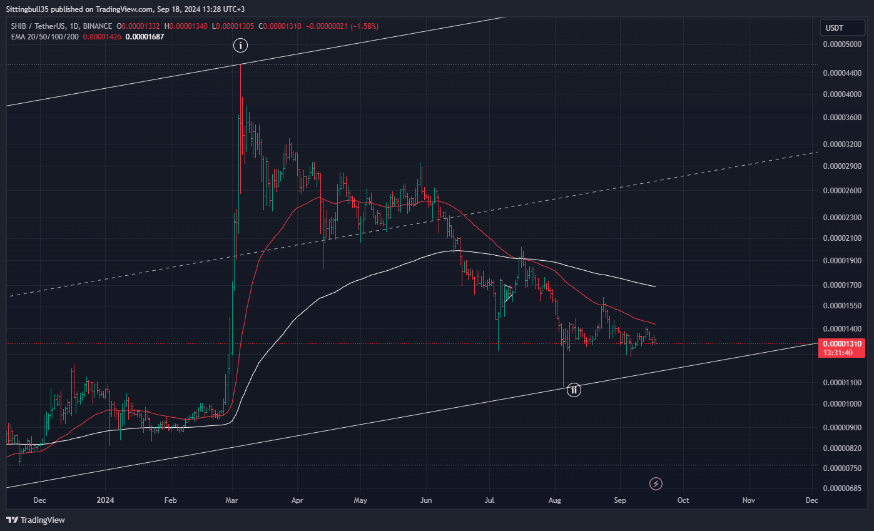Click the lightning bolt event icon on the timeline

[656, 483]
